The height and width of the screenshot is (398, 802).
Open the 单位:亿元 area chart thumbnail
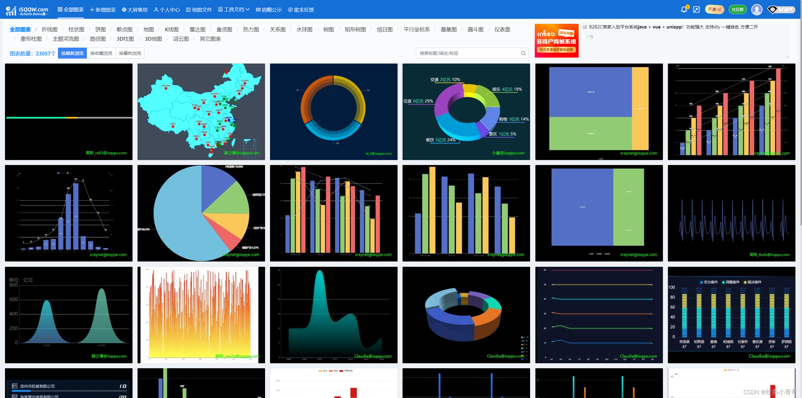point(69,315)
